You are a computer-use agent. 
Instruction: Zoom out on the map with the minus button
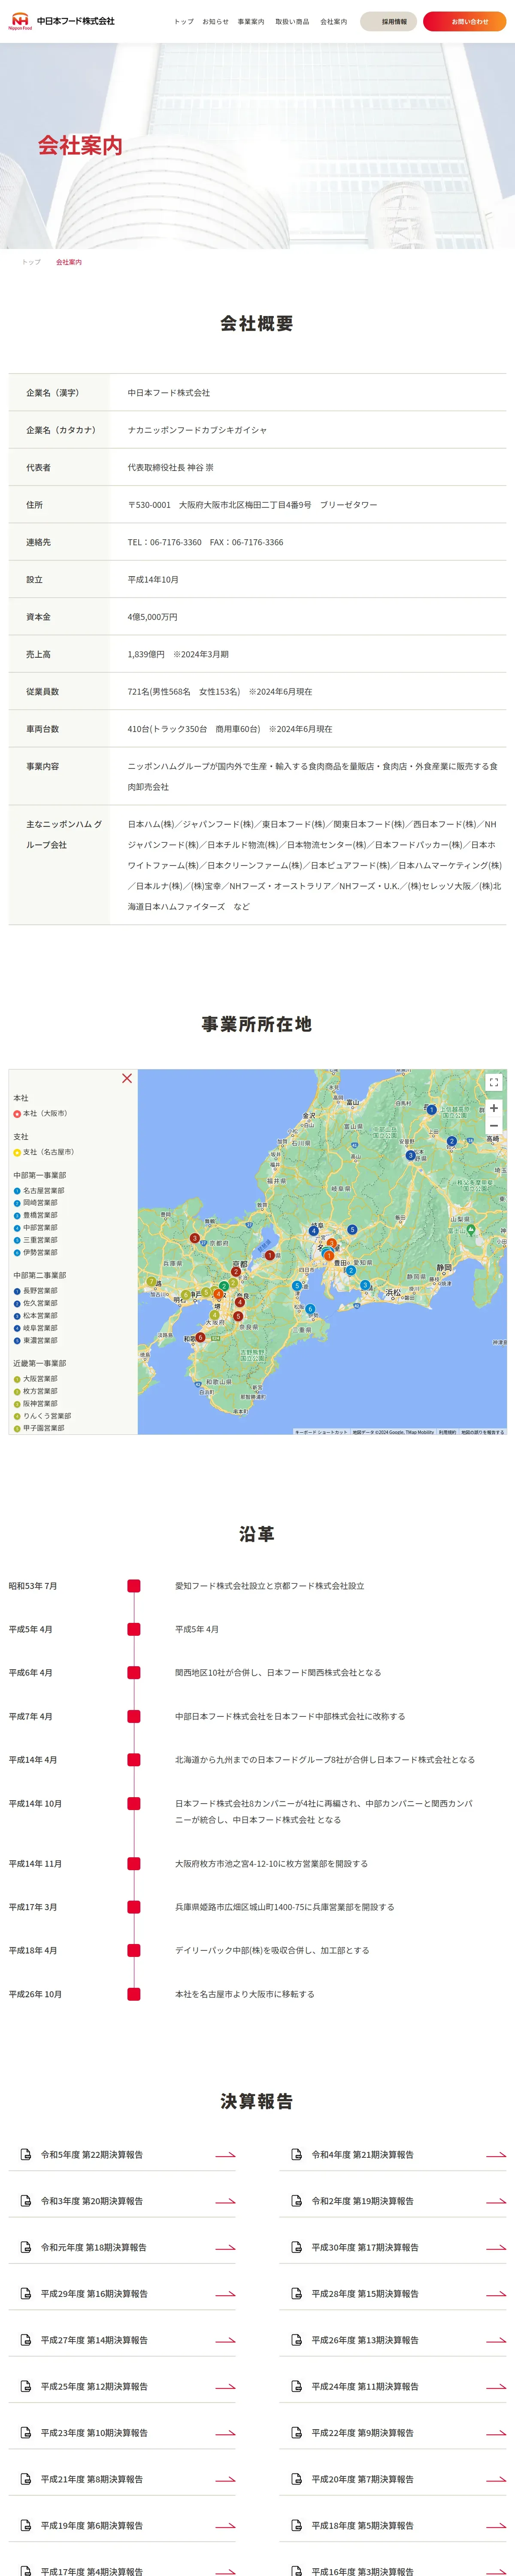(x=493, y=1126)
